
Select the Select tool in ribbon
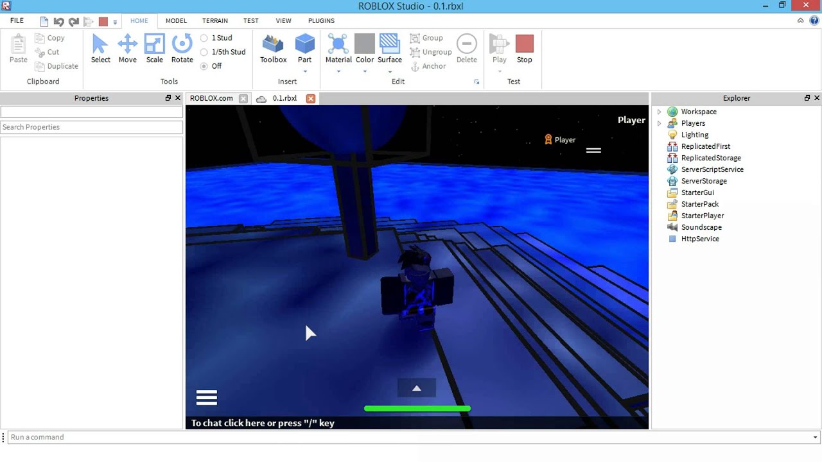click(x=100, y=49)
